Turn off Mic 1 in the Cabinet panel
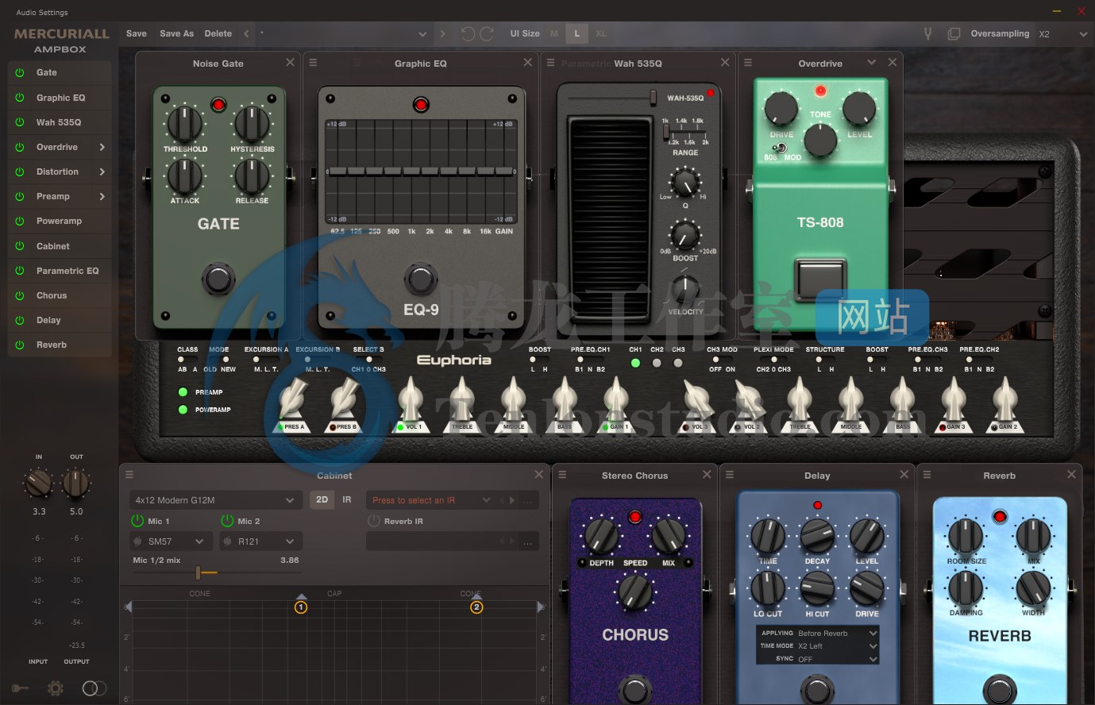Viewport: 1095px width, 705px height. 137,521
